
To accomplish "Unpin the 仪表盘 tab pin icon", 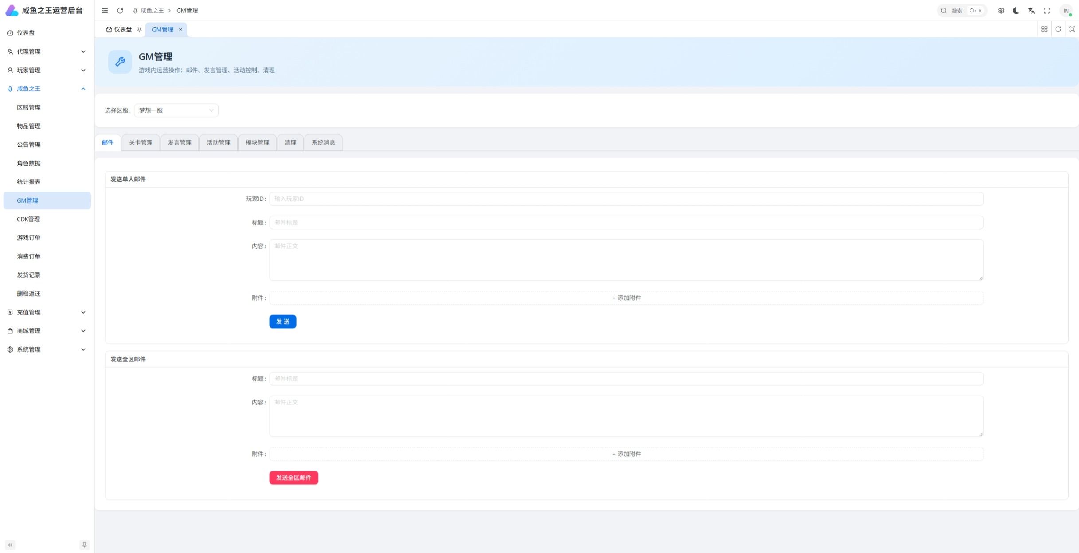I will point(139,30).
